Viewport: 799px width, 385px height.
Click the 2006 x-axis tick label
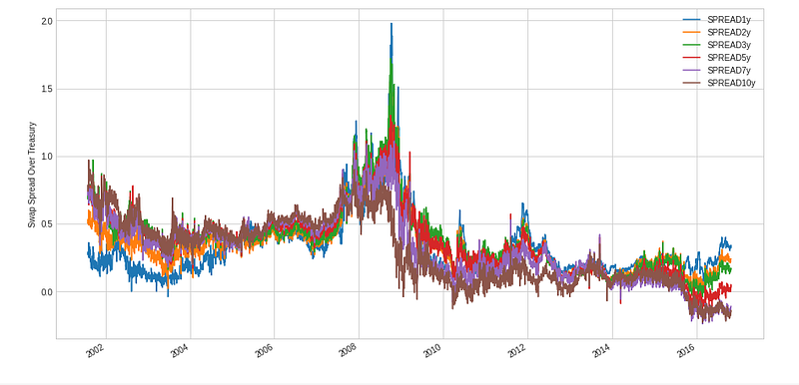(264, 351)
